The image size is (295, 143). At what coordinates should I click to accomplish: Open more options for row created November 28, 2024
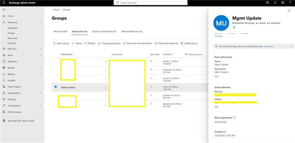pos(106,70)
